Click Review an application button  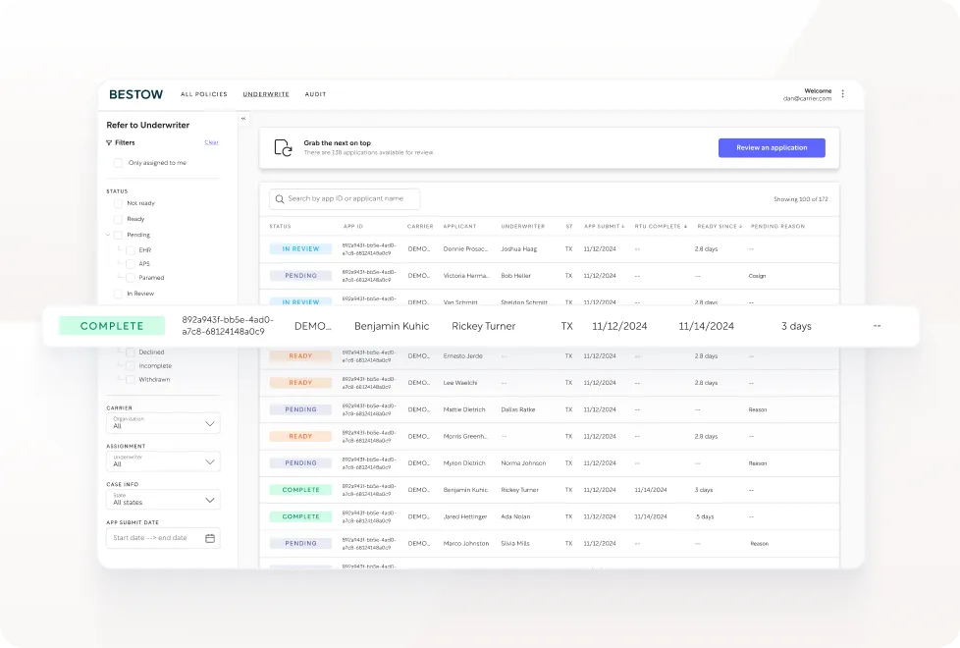pos(772,147)
